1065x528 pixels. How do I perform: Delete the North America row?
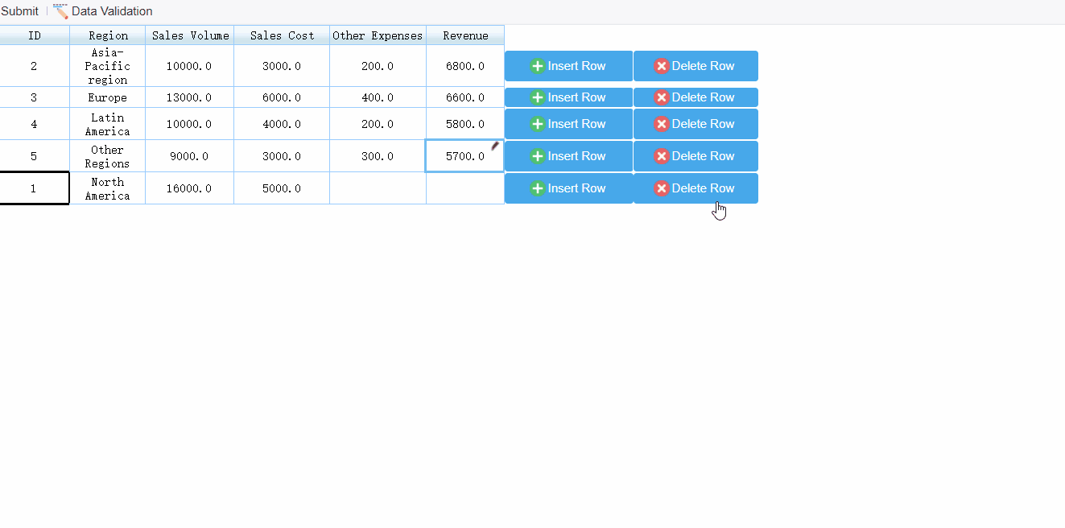(696, 188)
